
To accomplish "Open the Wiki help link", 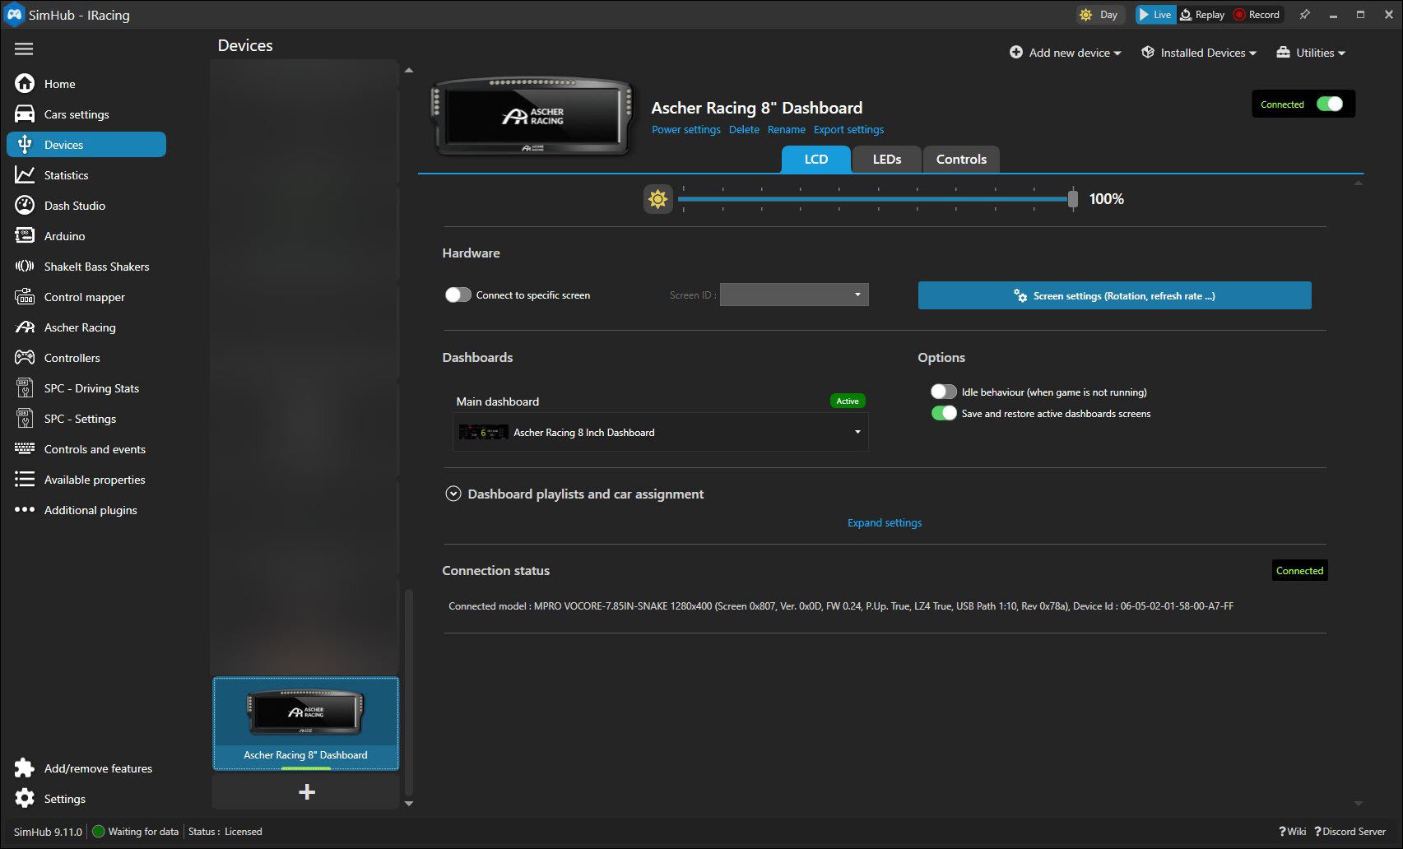I will (1293, 832).
